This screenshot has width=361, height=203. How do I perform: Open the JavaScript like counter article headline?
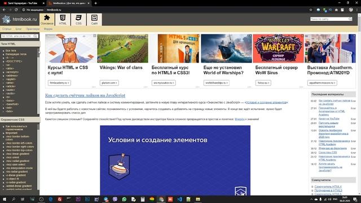[85, 95]
